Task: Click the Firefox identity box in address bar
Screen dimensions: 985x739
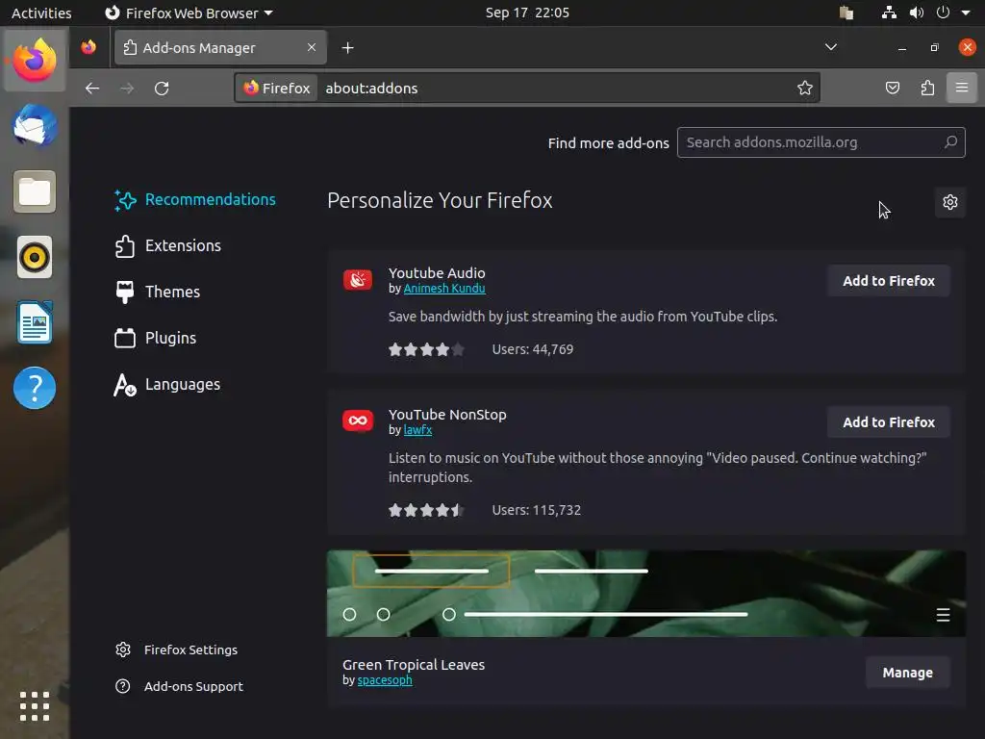Action: click(x=277, y=88)
